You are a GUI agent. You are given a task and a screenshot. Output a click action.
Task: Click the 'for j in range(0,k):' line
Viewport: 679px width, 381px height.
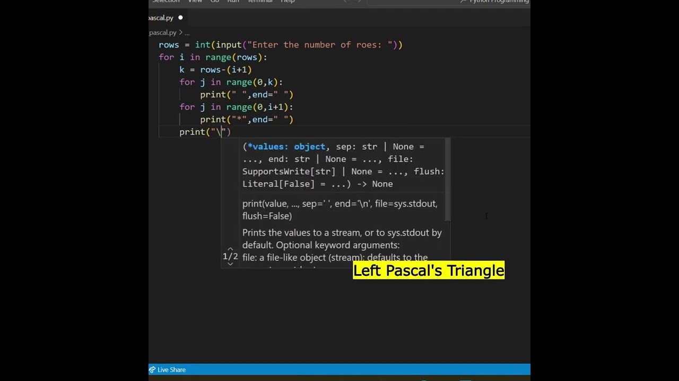(231, 82)
